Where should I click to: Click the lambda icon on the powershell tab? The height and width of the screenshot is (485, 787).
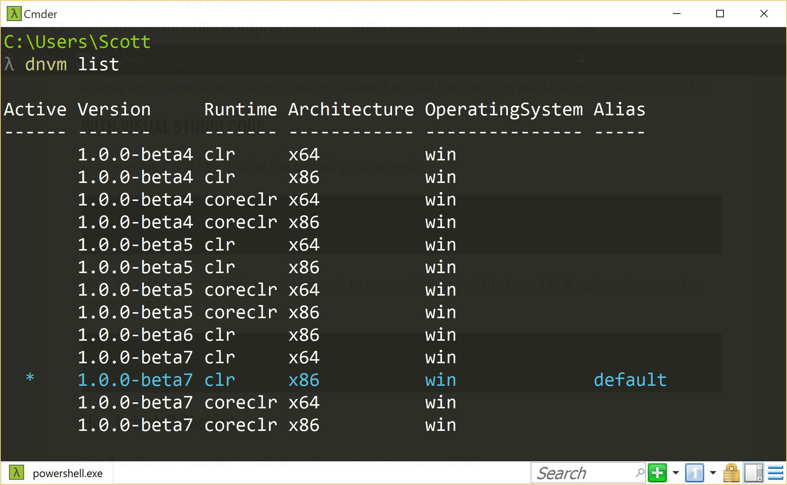click(x=17, y=473)
